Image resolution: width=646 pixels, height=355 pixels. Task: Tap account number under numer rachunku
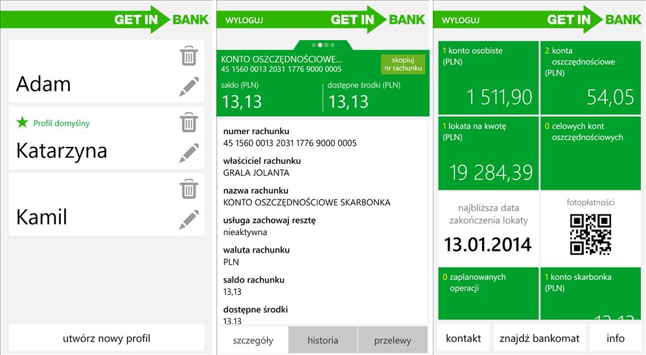coord(290,143)
